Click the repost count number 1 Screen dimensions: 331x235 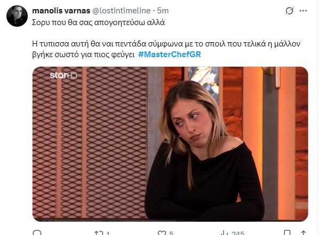(108, 233)
